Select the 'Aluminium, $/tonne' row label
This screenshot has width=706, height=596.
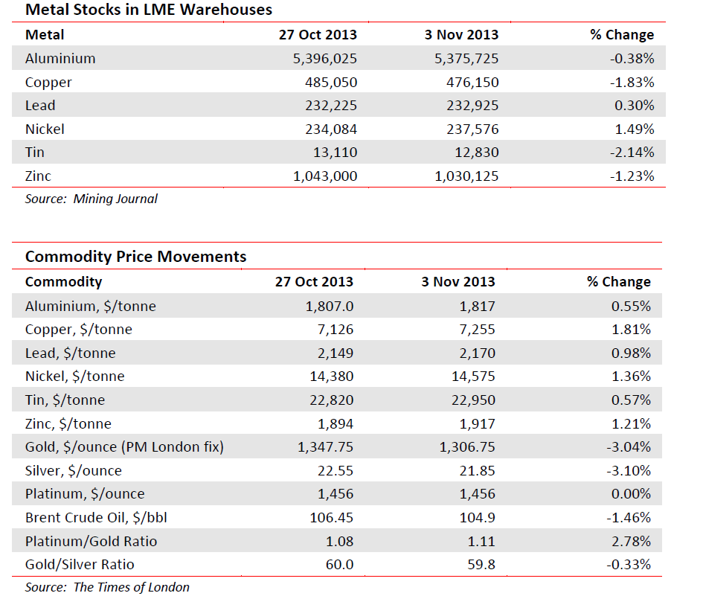pyautogui.click(x=90, y=306)
